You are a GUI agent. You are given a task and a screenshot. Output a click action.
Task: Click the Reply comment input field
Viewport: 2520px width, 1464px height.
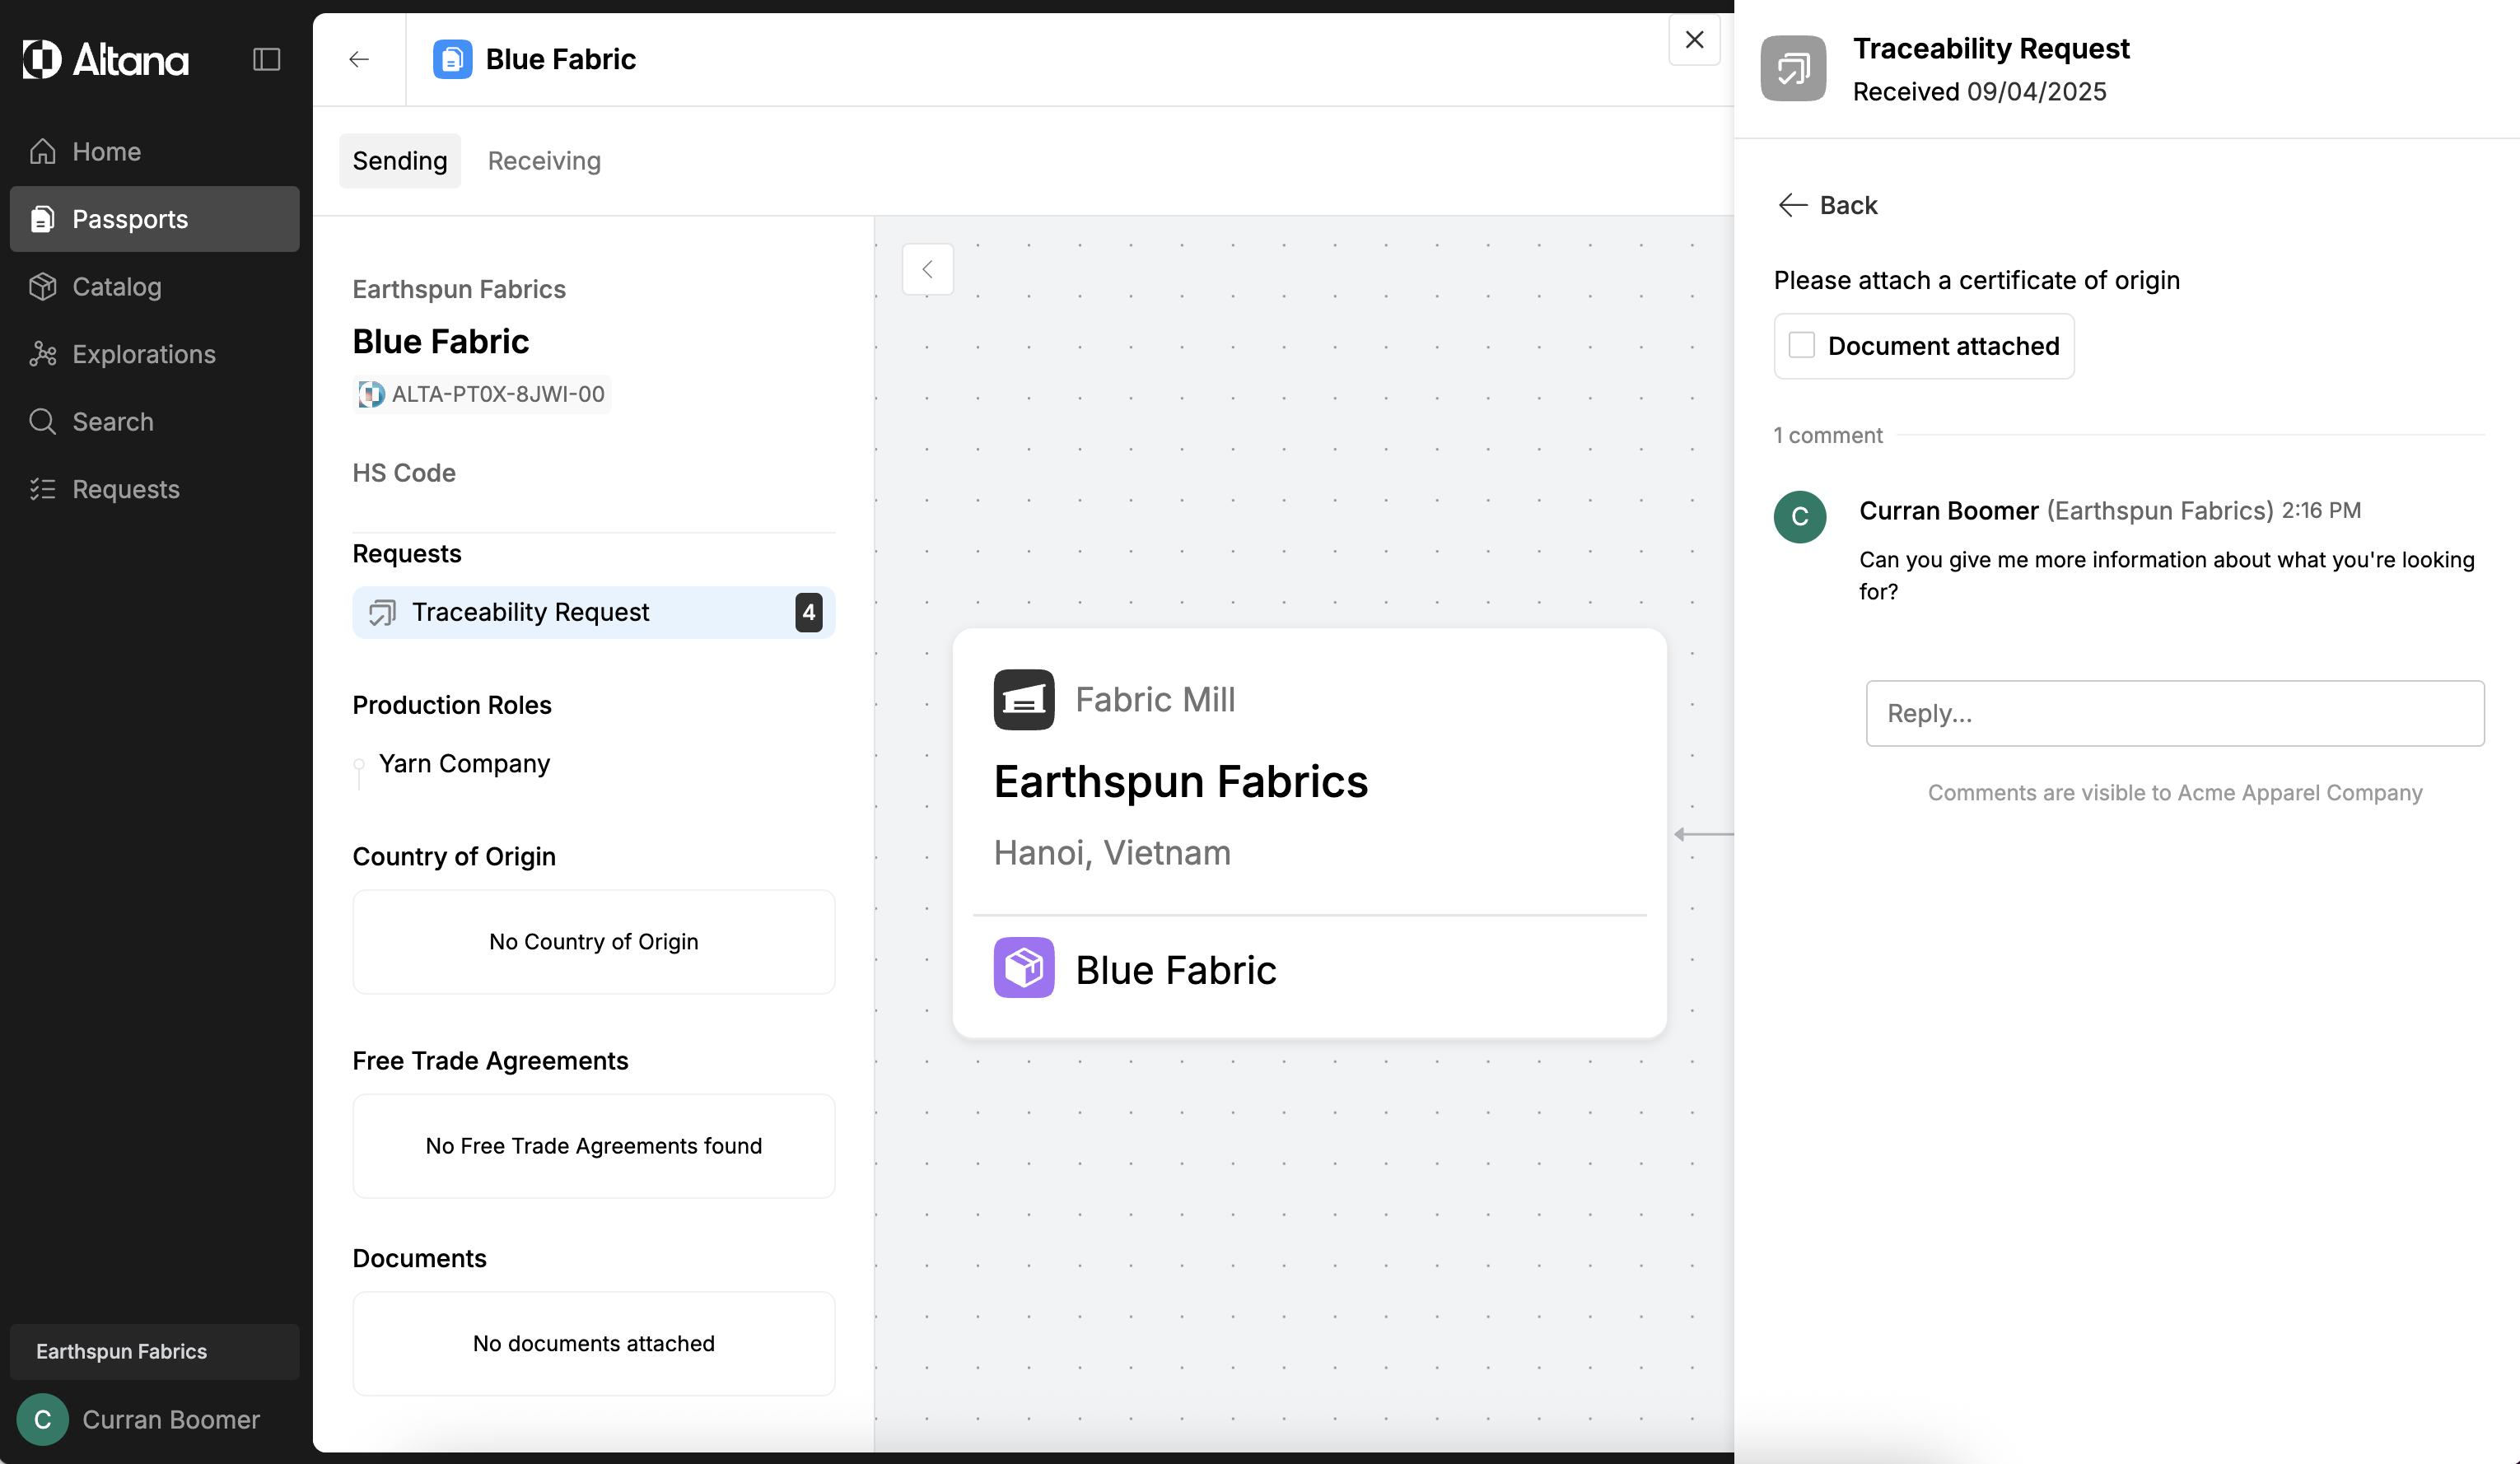2174,713
